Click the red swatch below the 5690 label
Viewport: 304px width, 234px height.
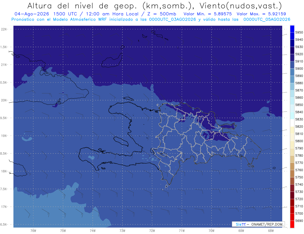click(292, 224)
